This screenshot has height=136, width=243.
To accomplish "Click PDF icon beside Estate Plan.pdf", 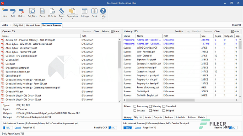I will (3, 76).
